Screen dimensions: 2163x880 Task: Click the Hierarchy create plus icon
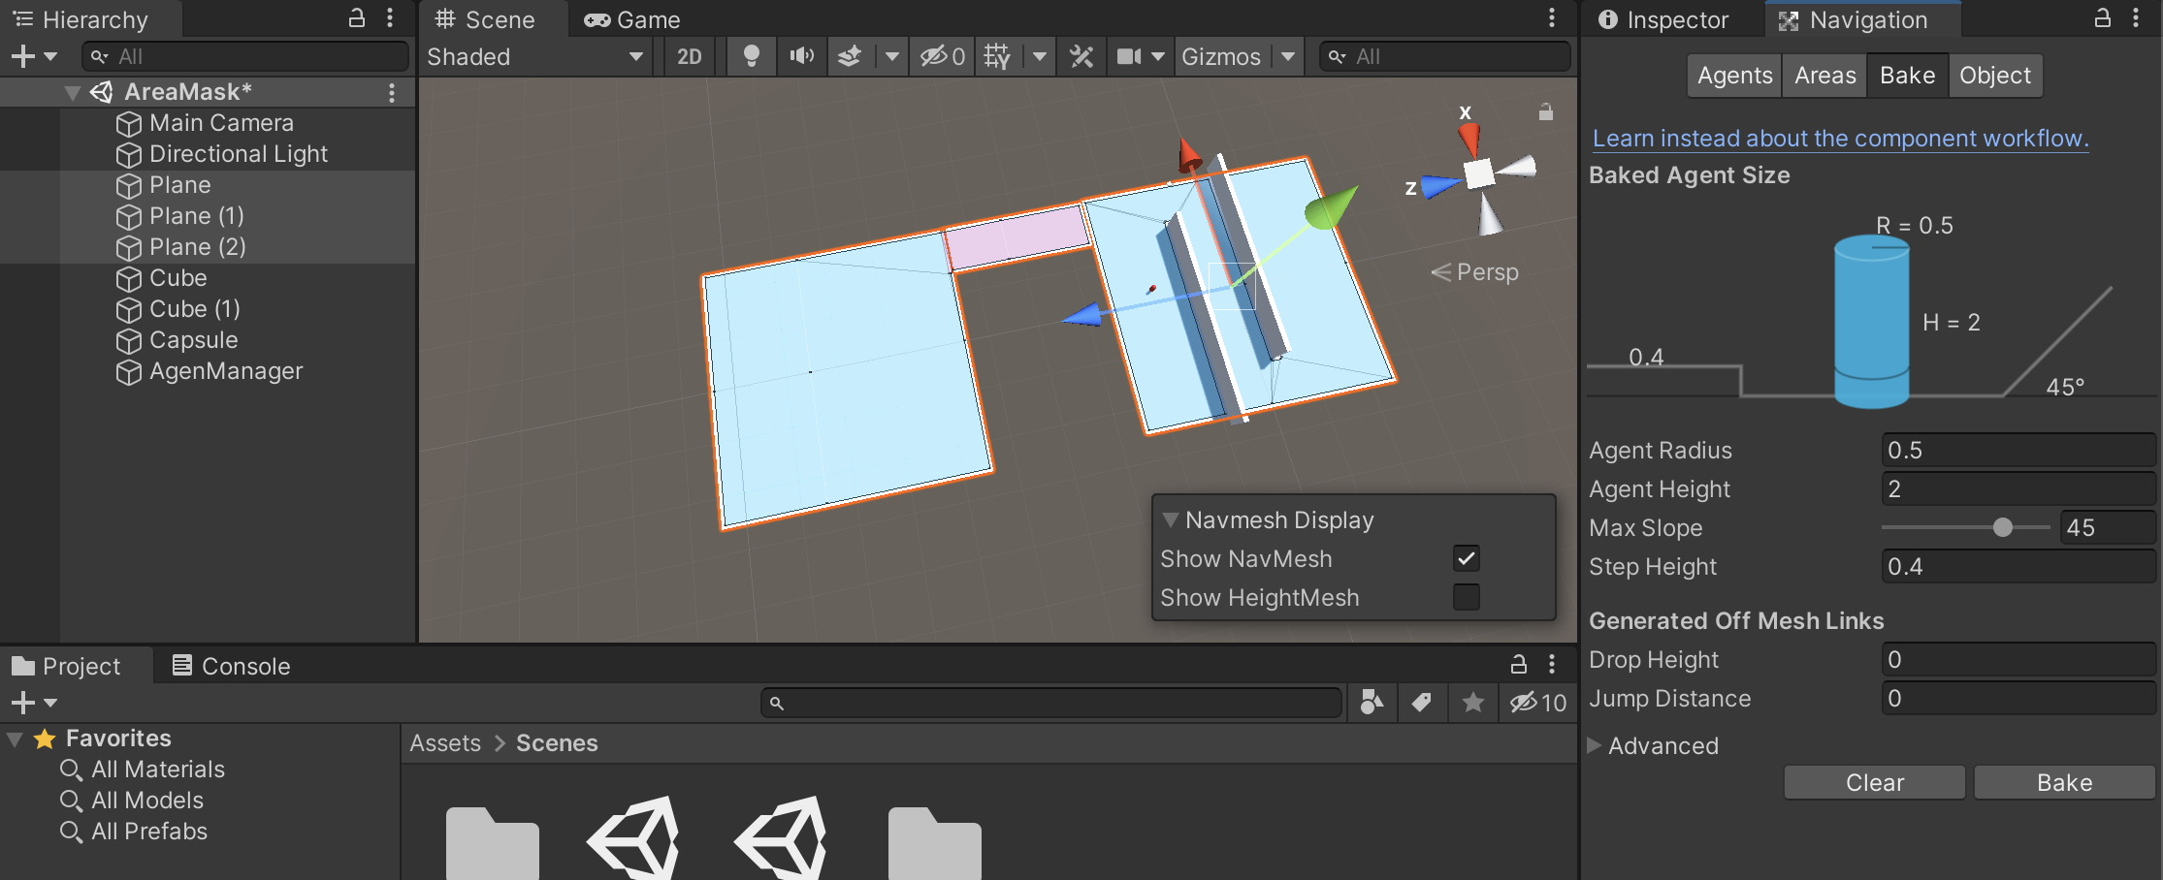pyautogui.click(x=23, y=56)
